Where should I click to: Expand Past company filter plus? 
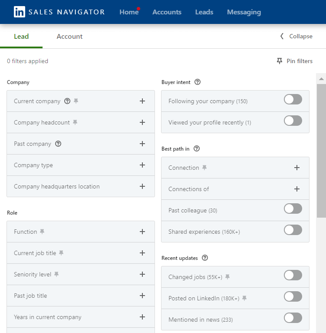(142, 144)
